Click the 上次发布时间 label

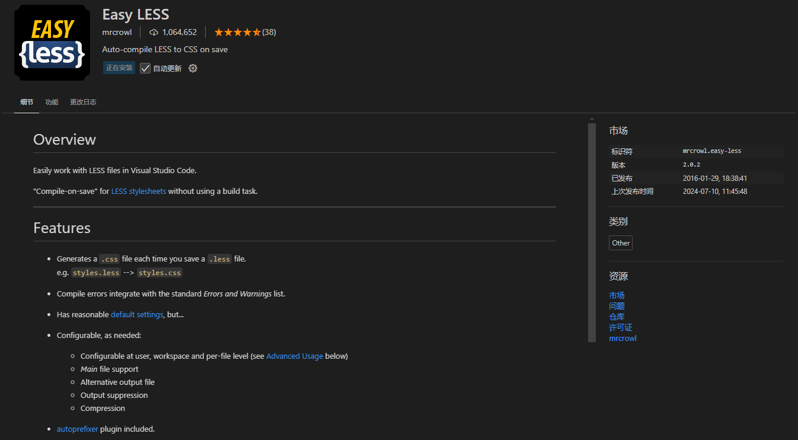633,192
